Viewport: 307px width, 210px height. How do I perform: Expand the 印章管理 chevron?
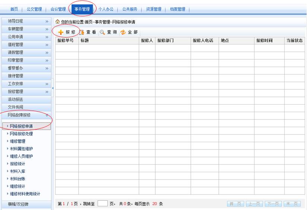[47, 60]
